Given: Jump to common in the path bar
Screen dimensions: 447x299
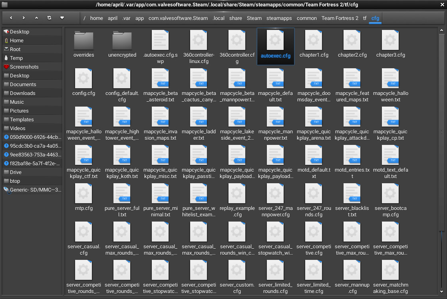Looking at the screenshot, I should pos(307,18).
